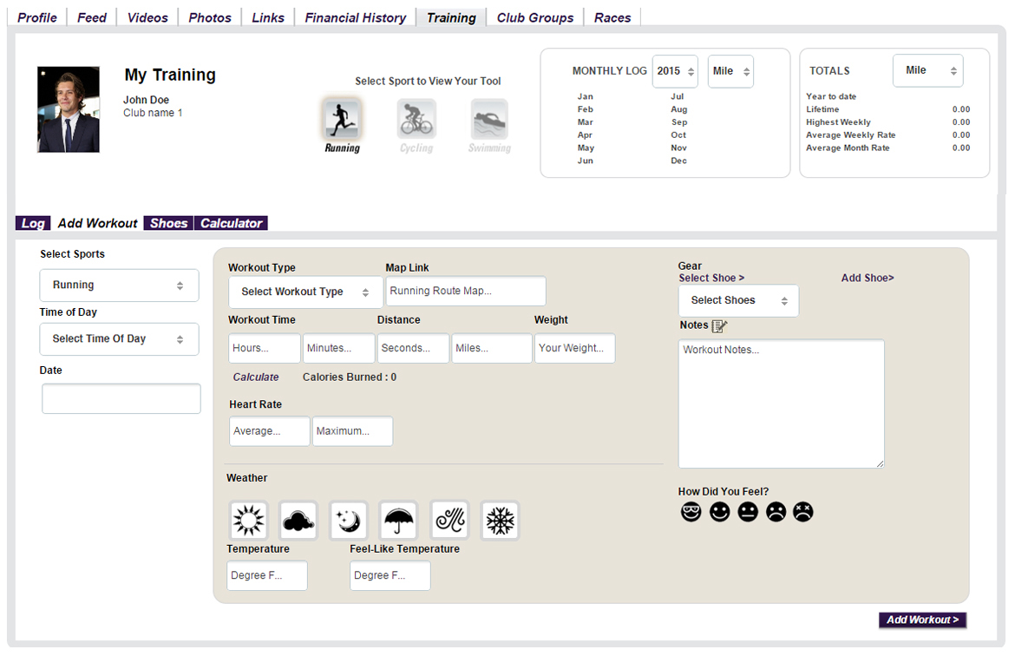This screenshot has width=1015, height=656.
Task: Click the notes edit pencil icon
Action: (x=719, y=325)
